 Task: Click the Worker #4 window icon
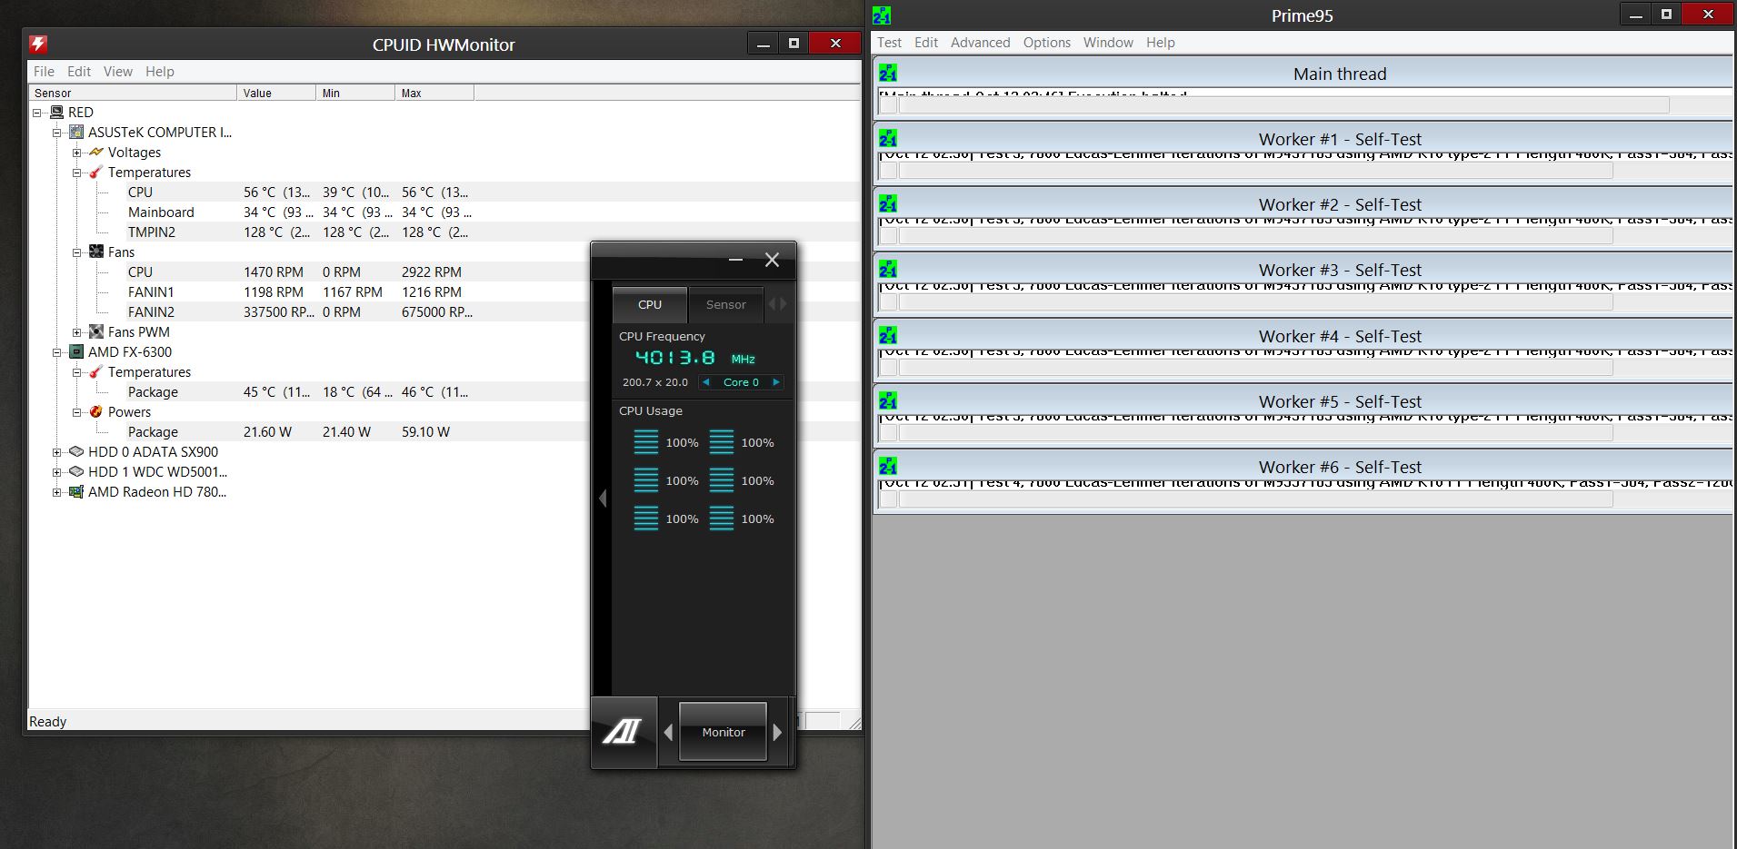point(888,336)
